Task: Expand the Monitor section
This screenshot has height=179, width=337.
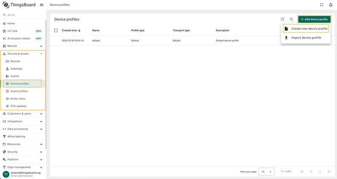Action: tap(23, 46)
